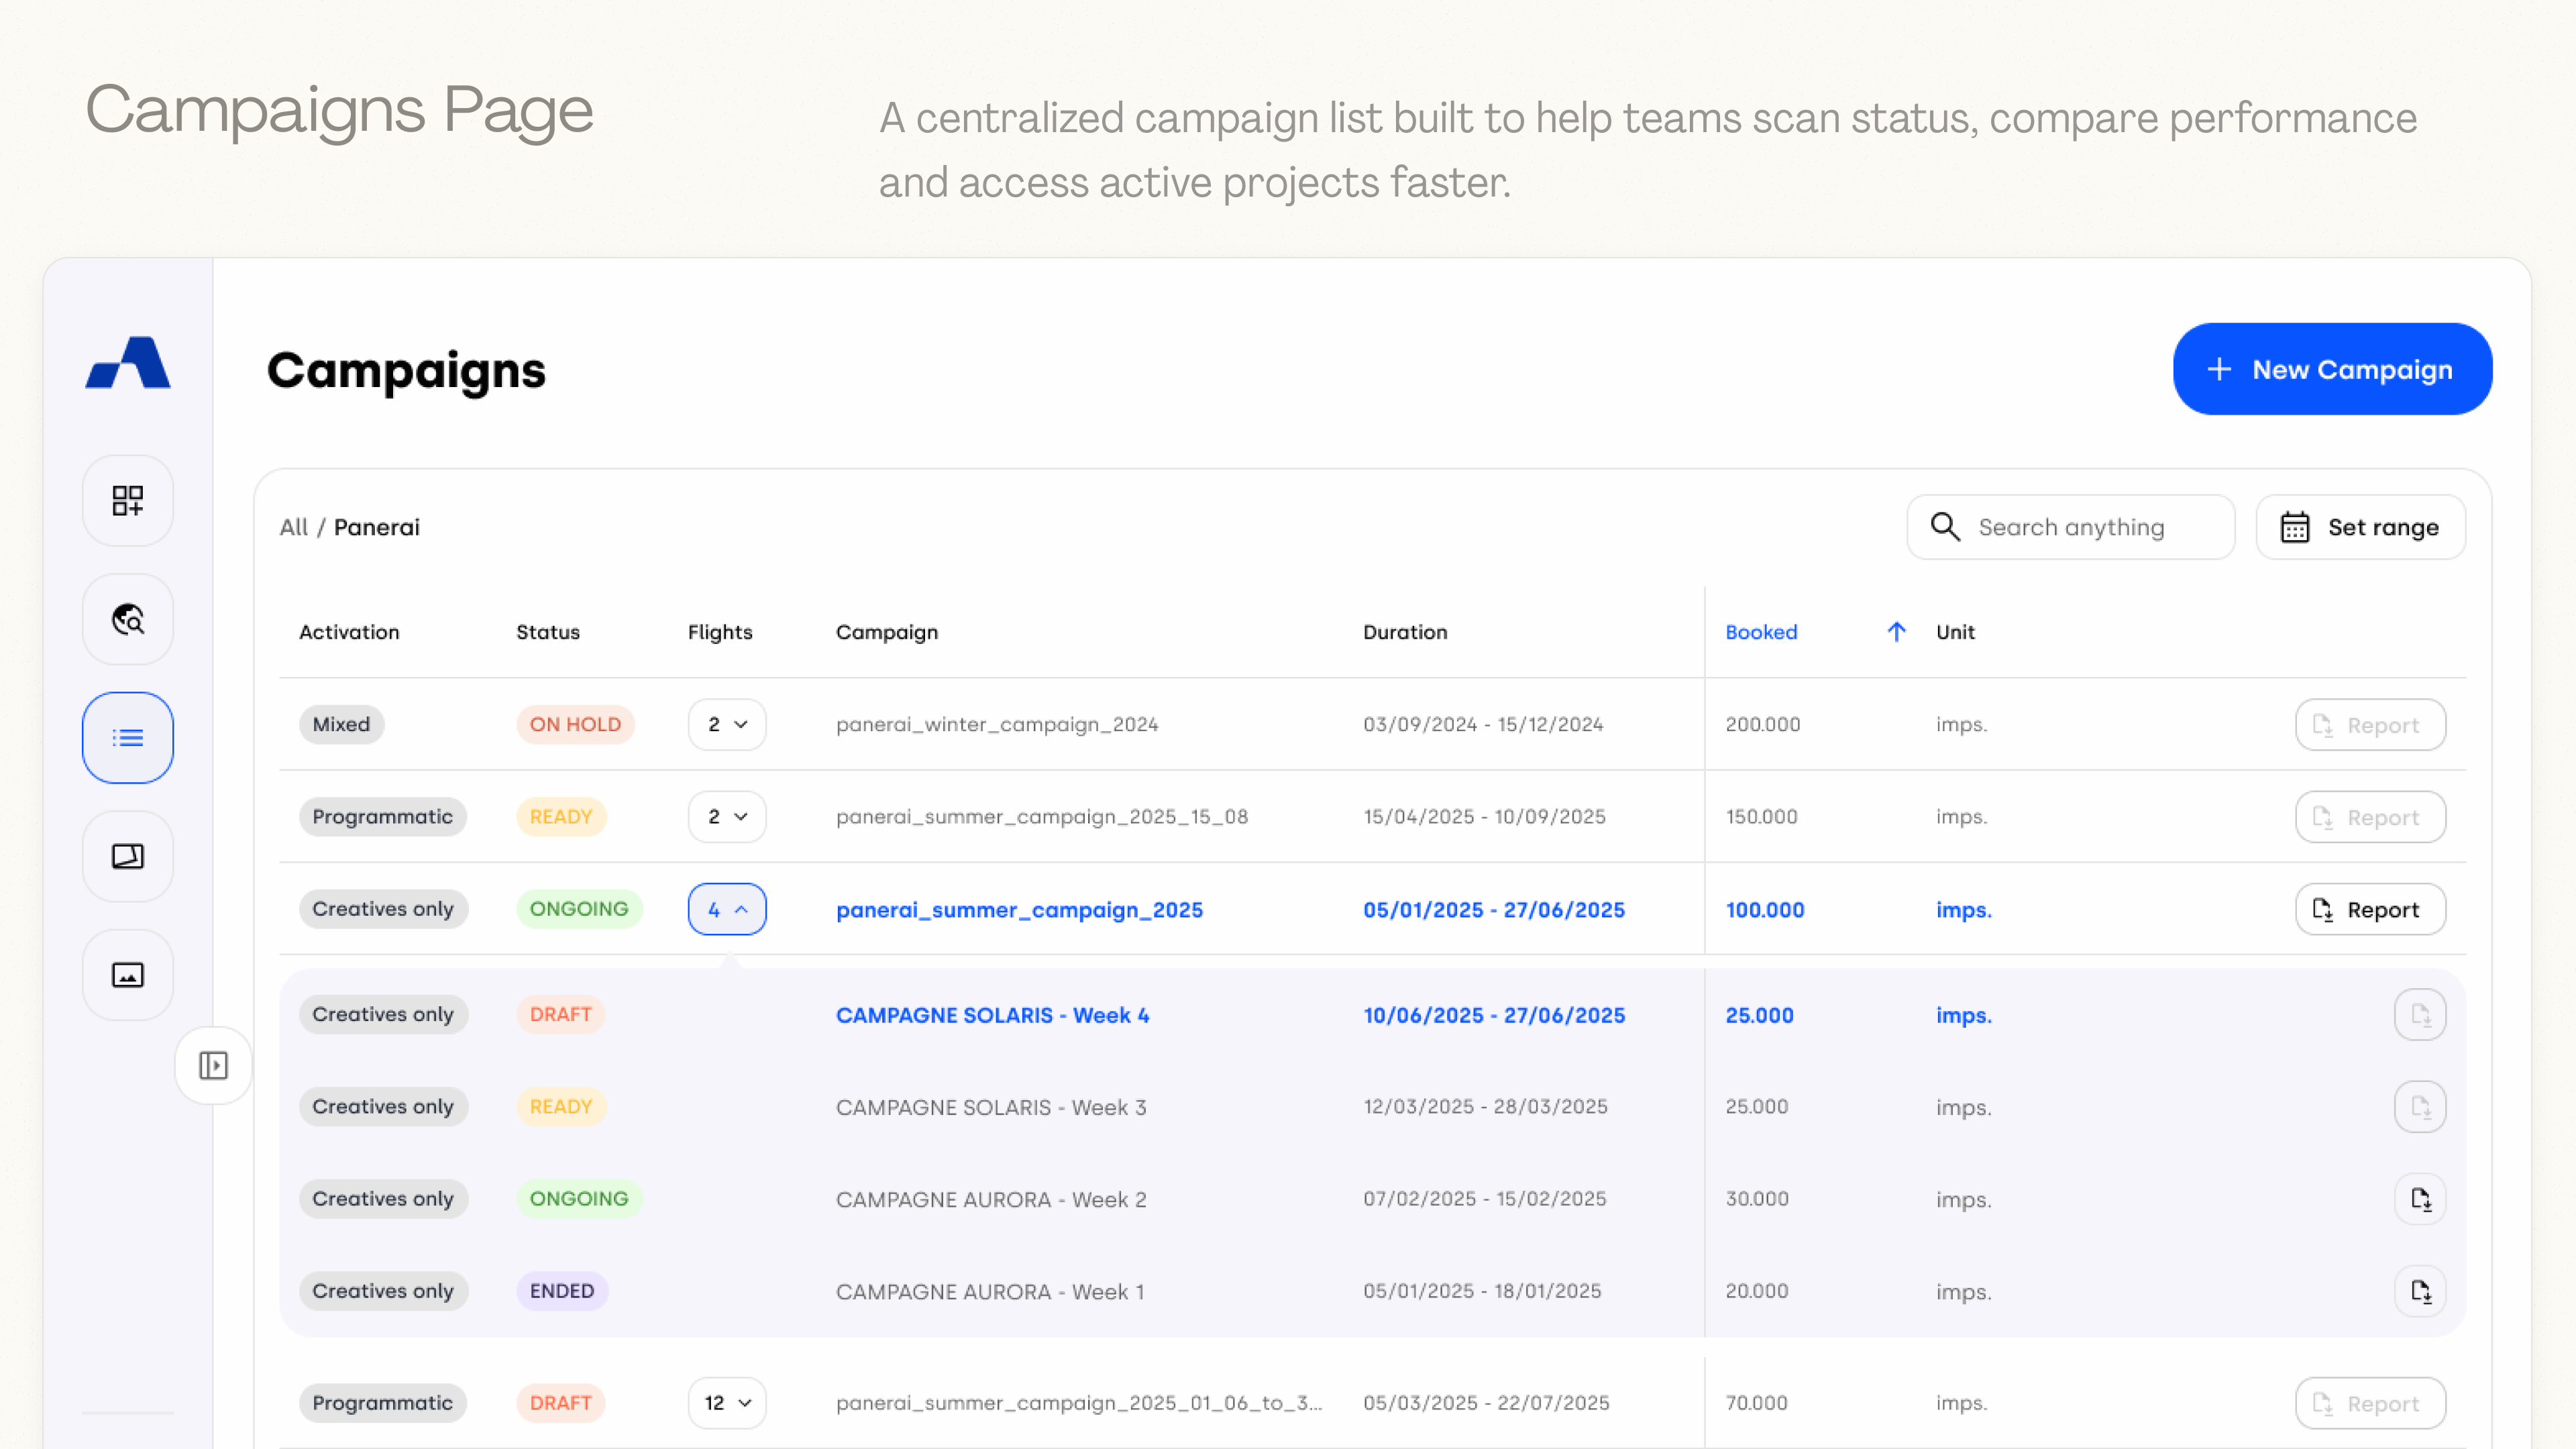Click the search magnifier icon

pyautogui.click(x=1945, y=527)
